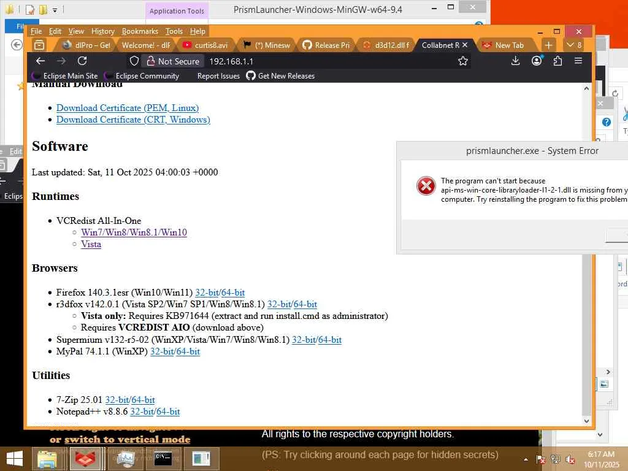628x471 pixels.
Task: Download Notepad++ v8.8.6 32-bit
Action: 142,412
